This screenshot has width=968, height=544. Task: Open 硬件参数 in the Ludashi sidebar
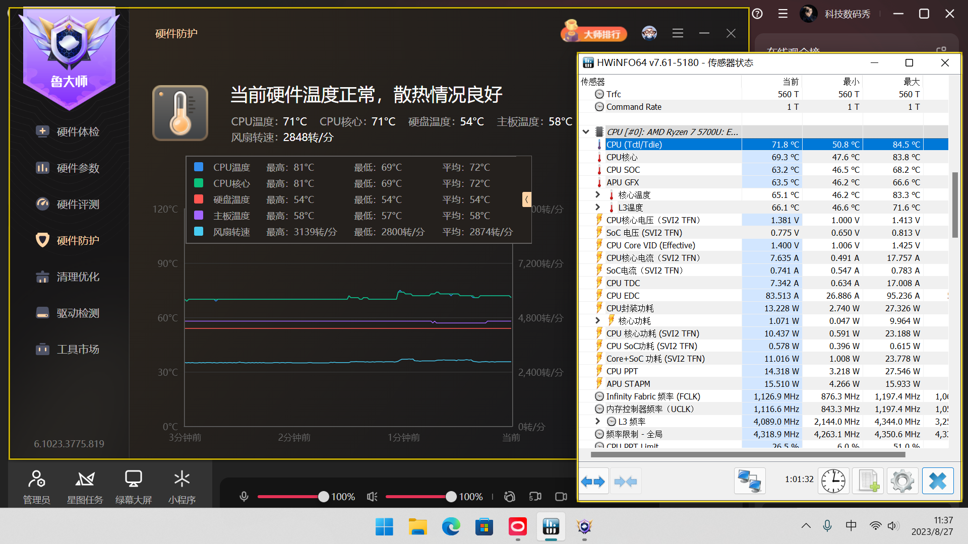[x=68, y=168]
